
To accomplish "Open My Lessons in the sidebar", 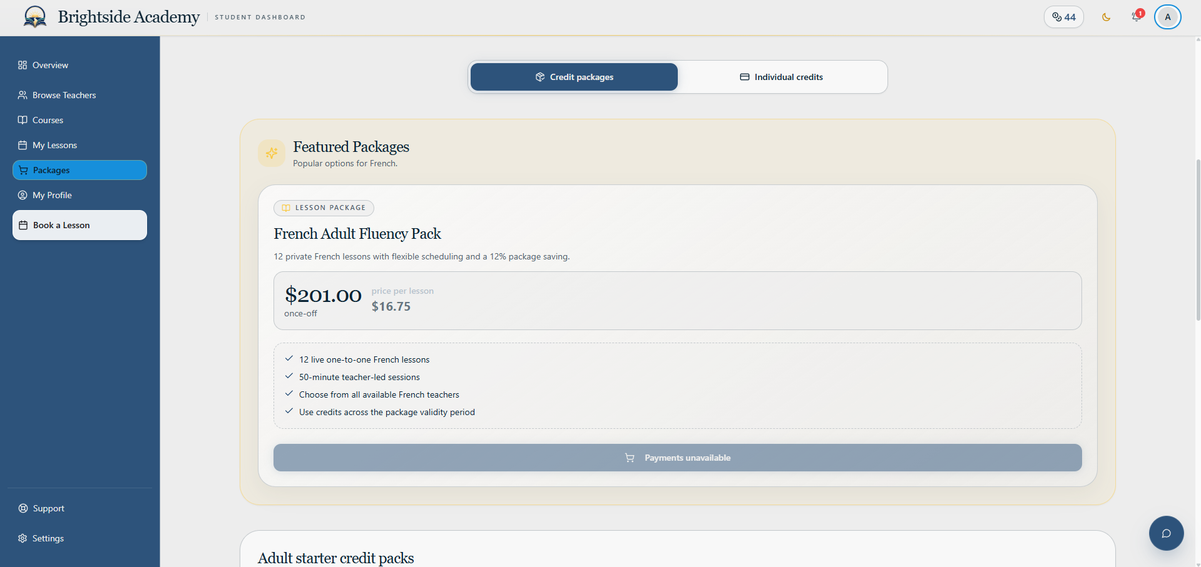I will pyautogui.click(x=79, y=145).
